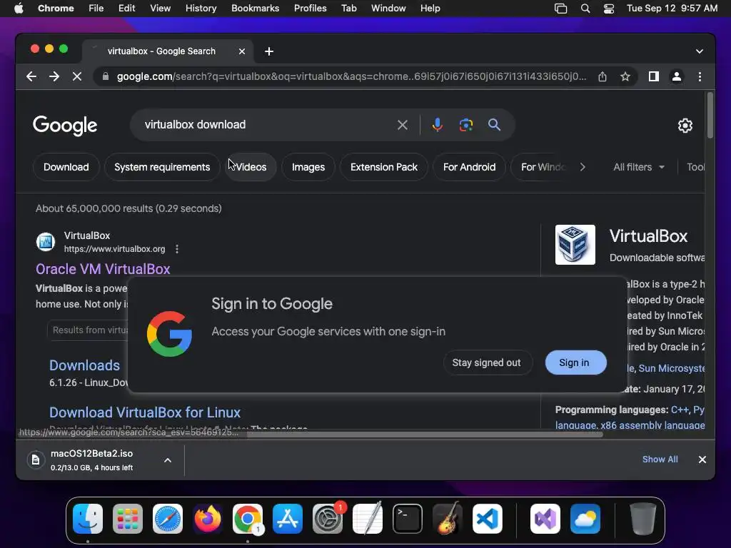Open the Sun Microsystems link in knowledge panel
The height and width of the screenshot is (548, 731).
pos(671,368)
